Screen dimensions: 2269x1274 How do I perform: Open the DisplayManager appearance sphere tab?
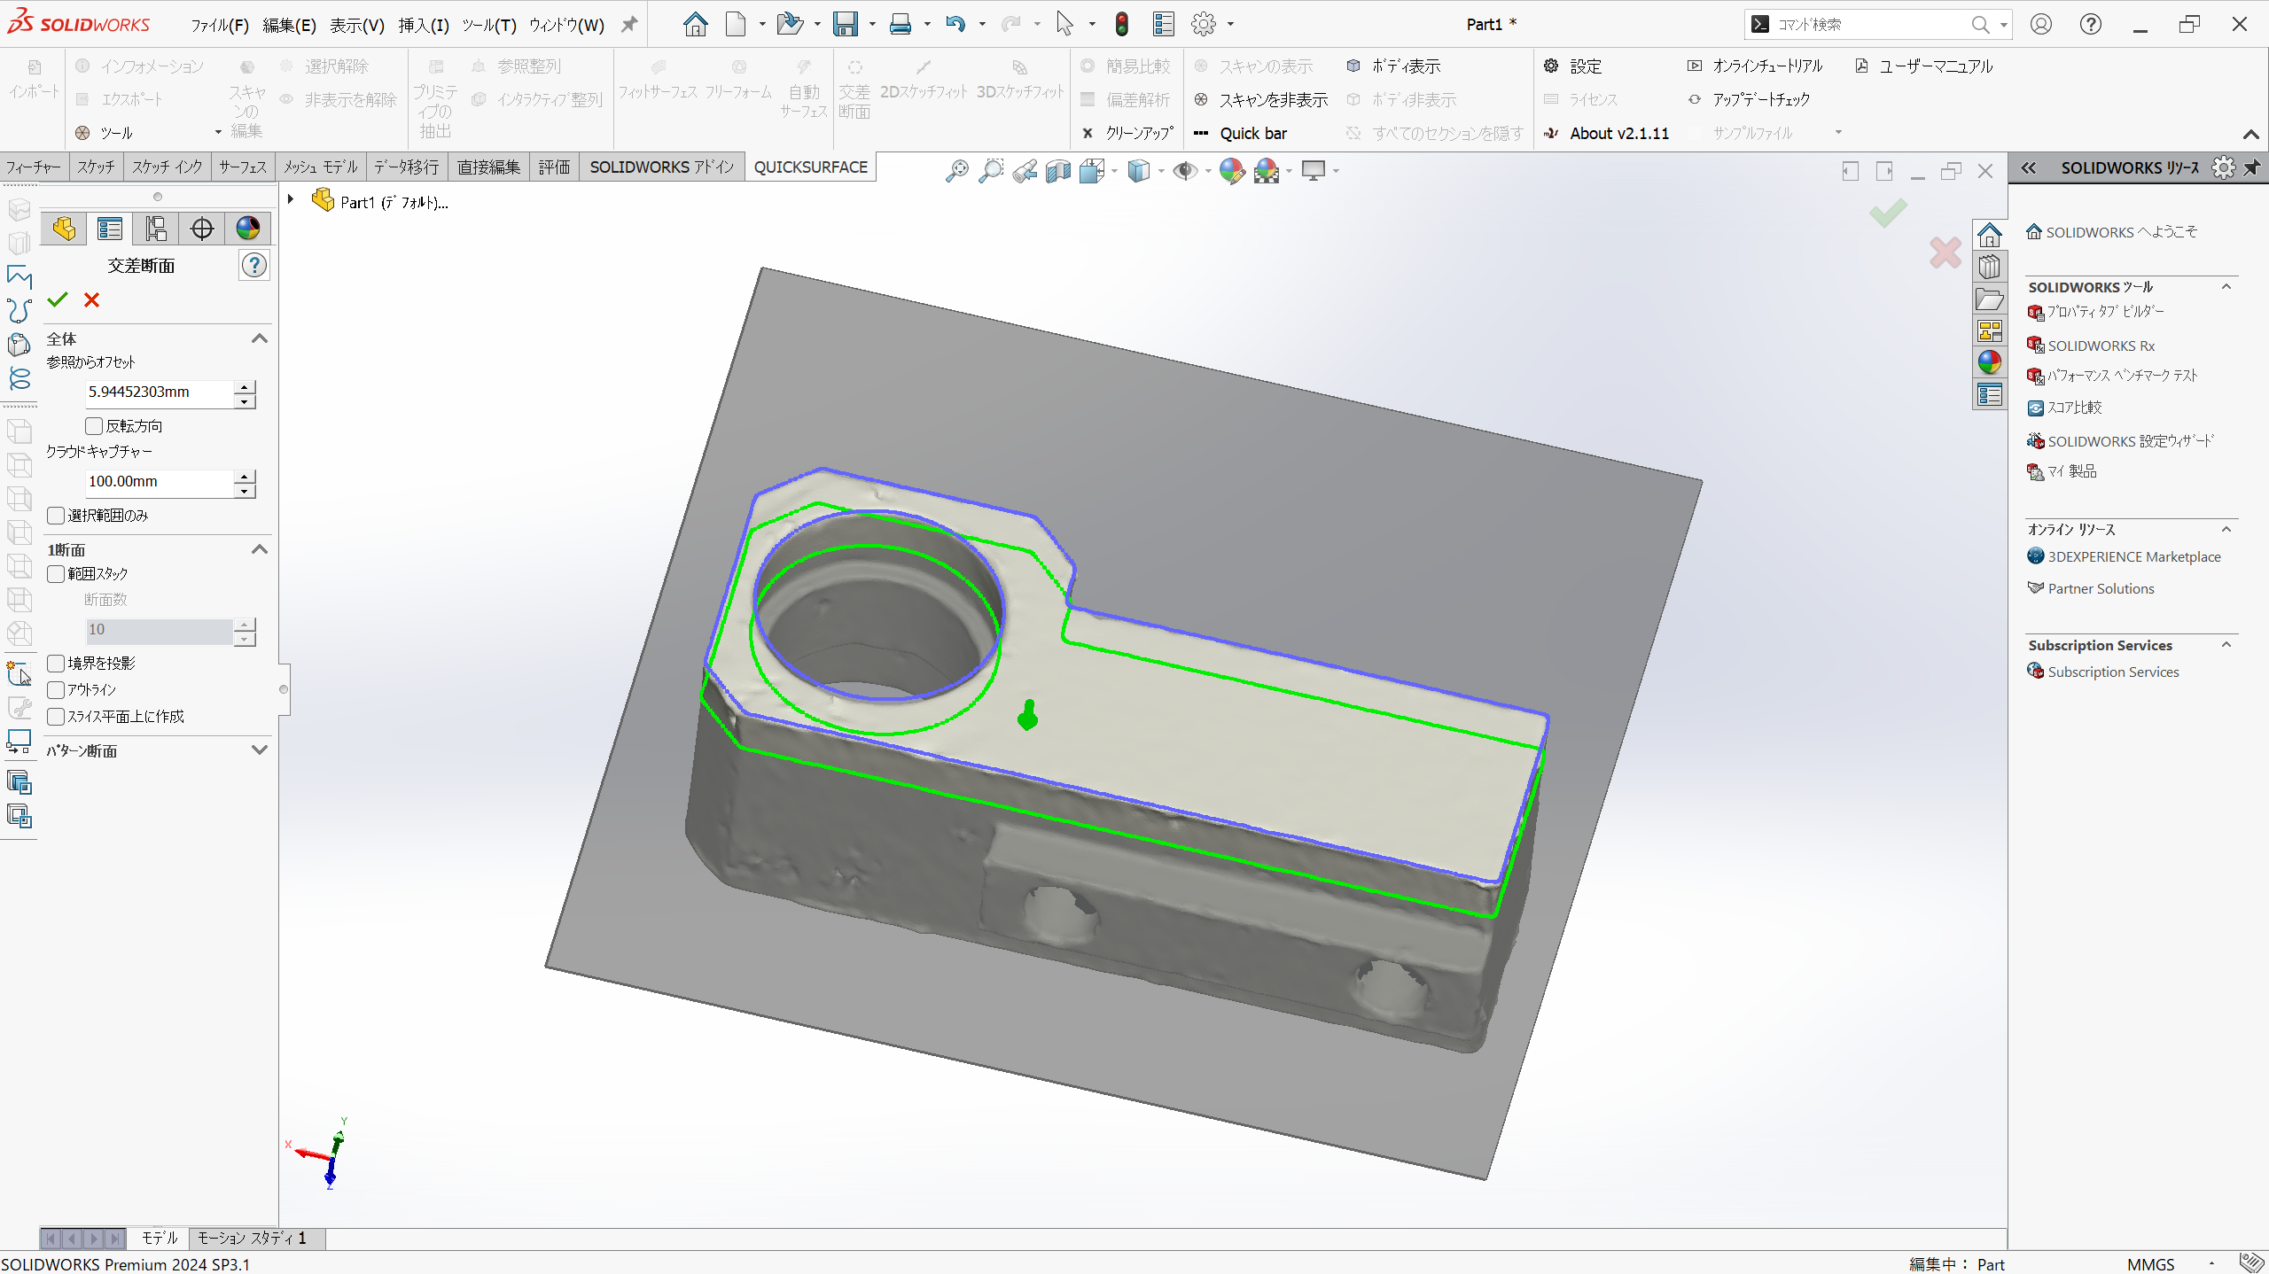pyautogui.click(x=248, y=229)
